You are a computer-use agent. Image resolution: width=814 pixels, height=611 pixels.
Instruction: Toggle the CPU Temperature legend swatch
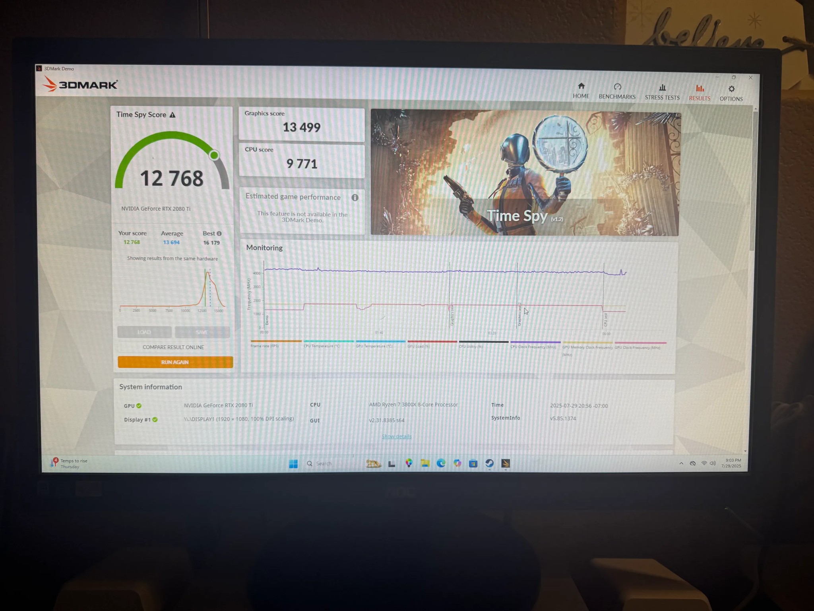[x=328, y=341]
